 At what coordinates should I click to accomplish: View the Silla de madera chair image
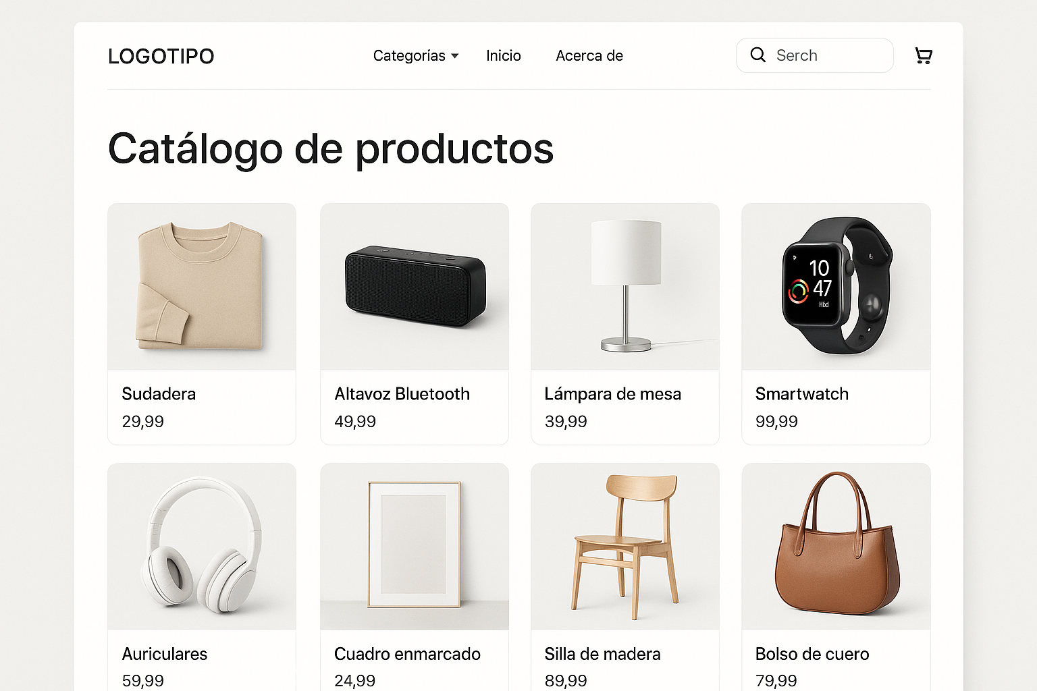tap(625, 547)
